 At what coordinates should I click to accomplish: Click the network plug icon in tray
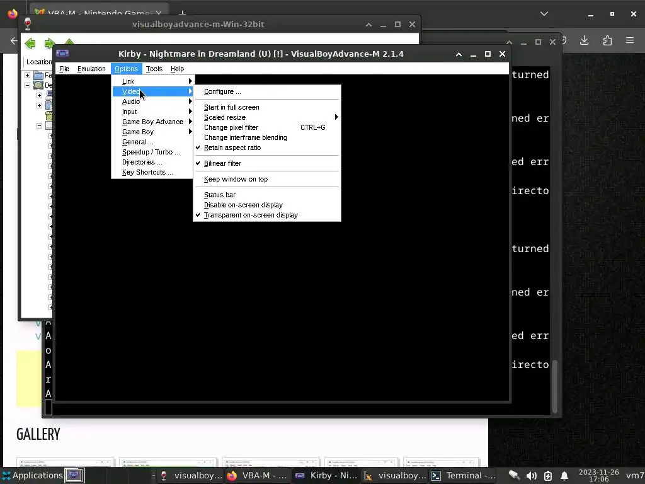click(514, 475)
